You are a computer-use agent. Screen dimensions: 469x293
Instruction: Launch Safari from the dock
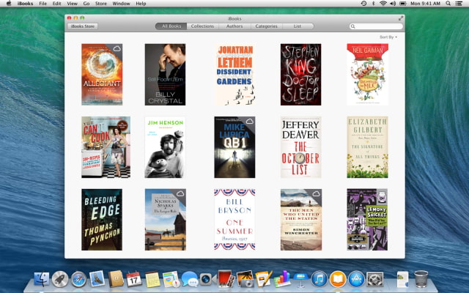point(78,279)
